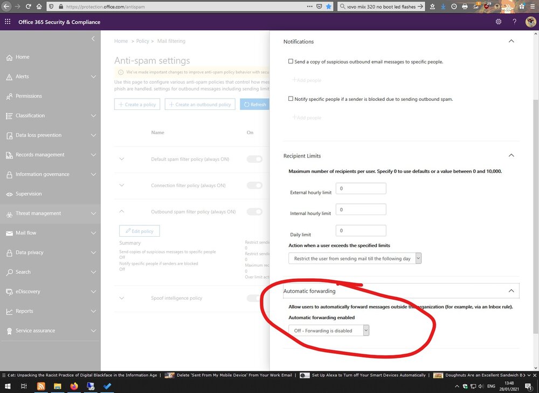The image size is (539, 393).
Task: Expand the Default spam filter policy row
Action: [122, 159]
